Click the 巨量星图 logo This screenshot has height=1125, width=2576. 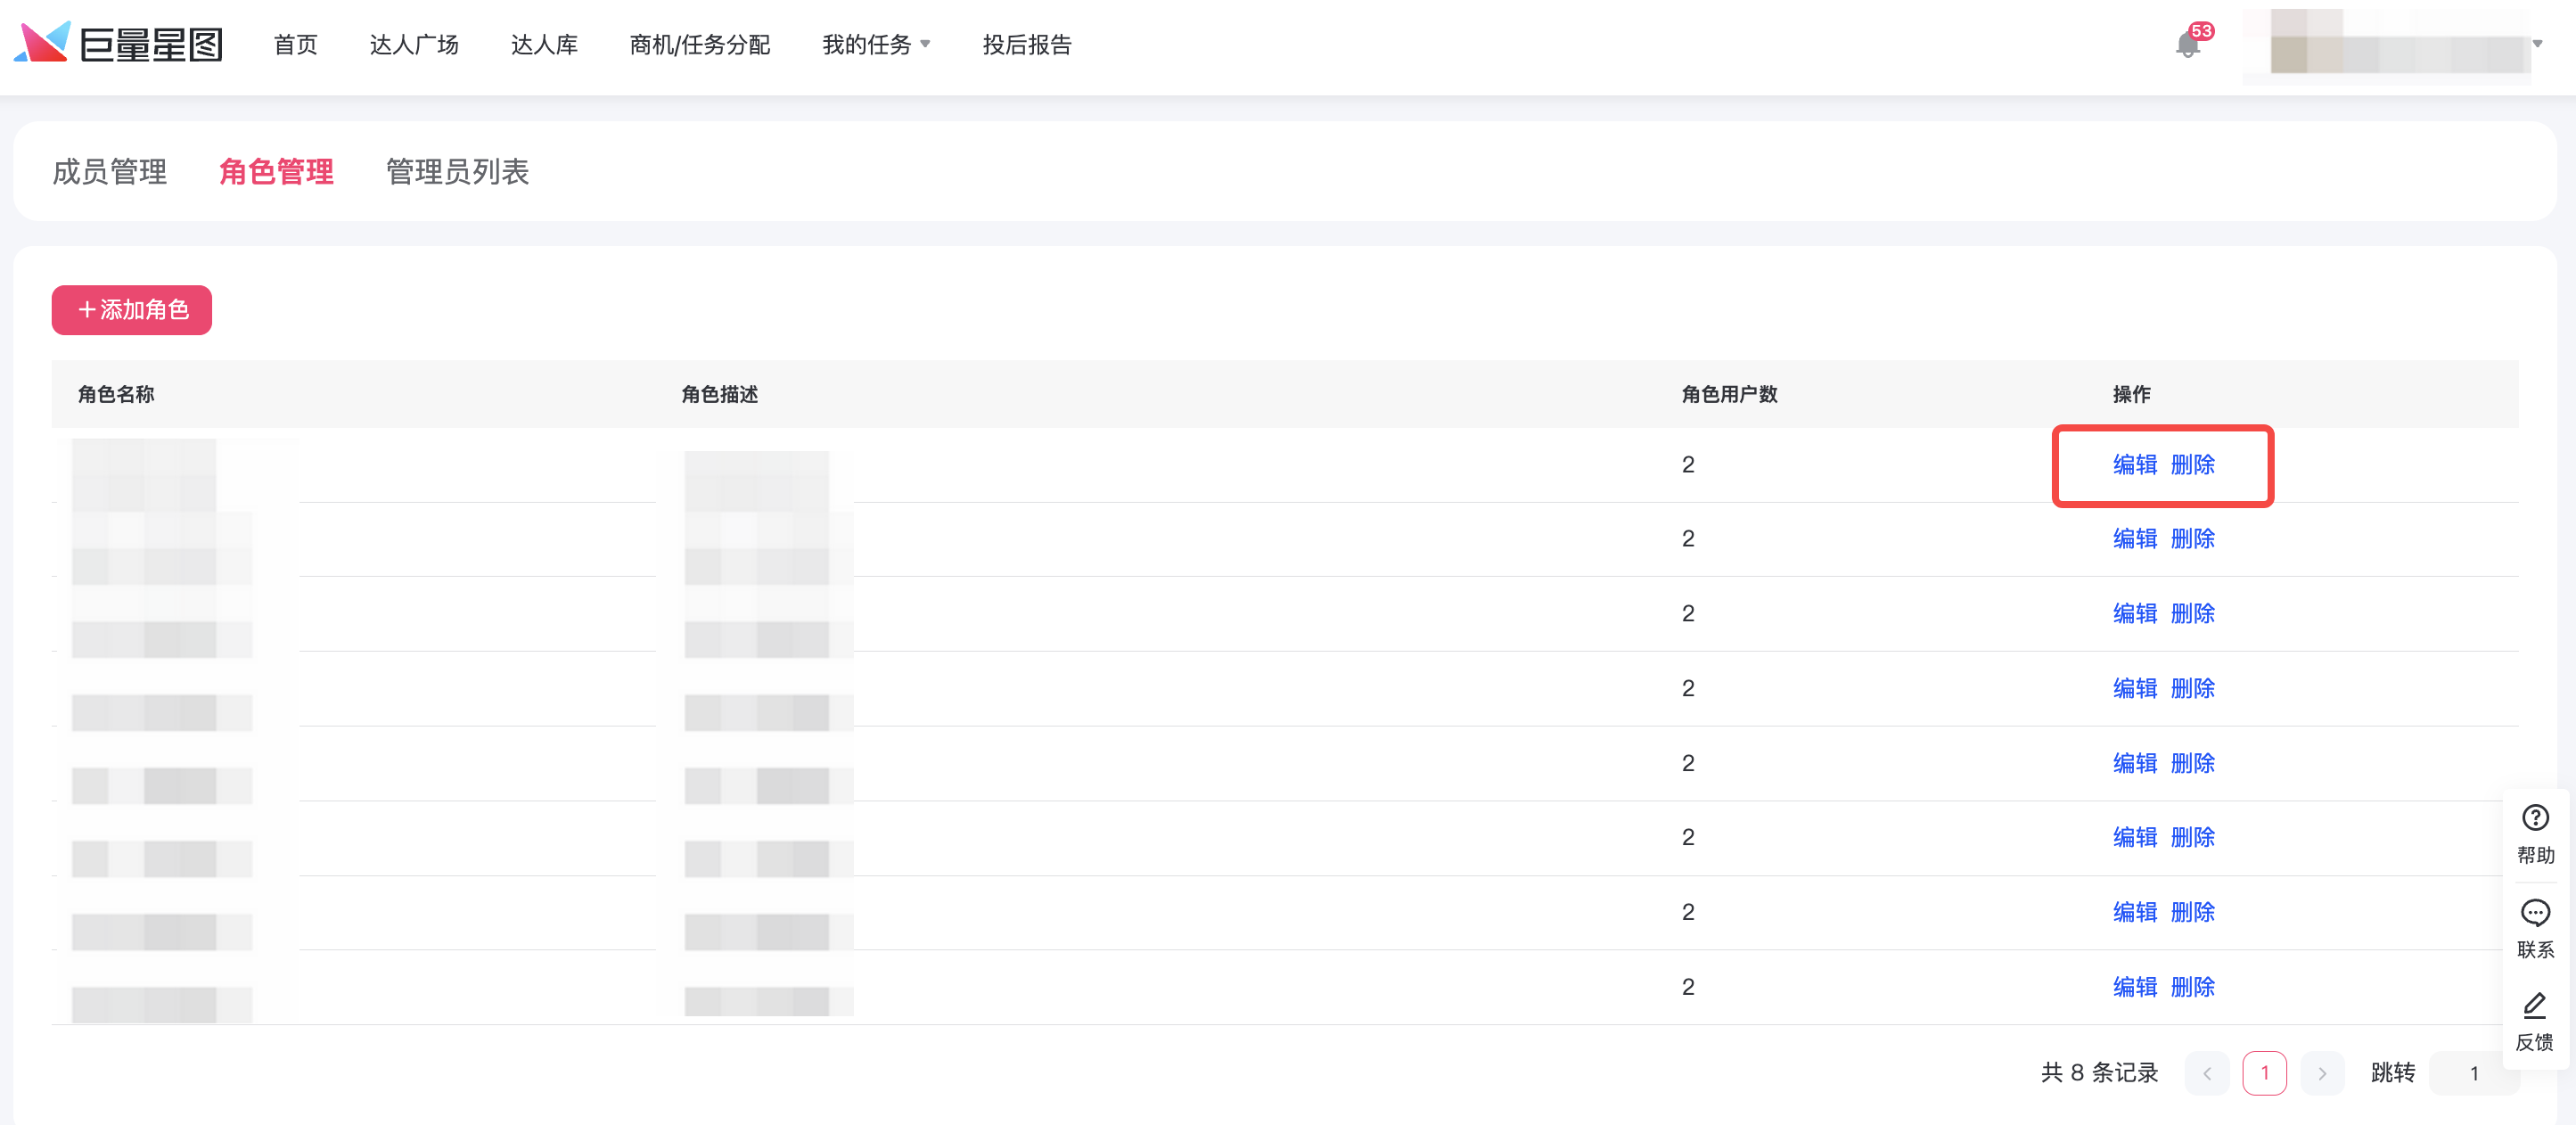point(118,44)
